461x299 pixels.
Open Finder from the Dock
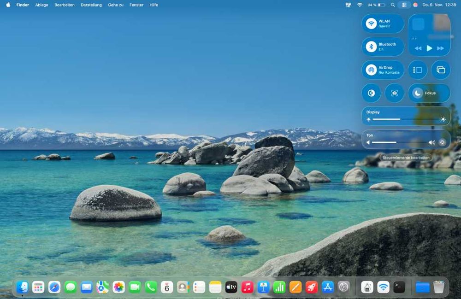coord(22,287)
